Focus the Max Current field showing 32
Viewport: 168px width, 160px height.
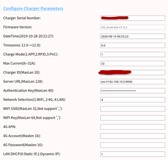(133, 63)
